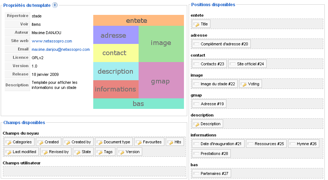
Task: Select the Created core field
Action: (49, 142)
